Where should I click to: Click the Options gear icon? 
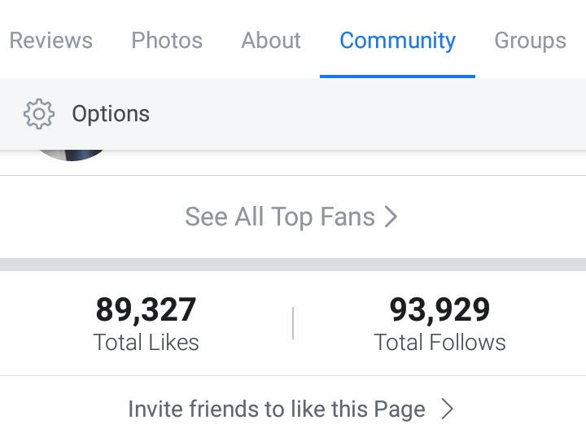pyautogui.click(x=38, y=114)
